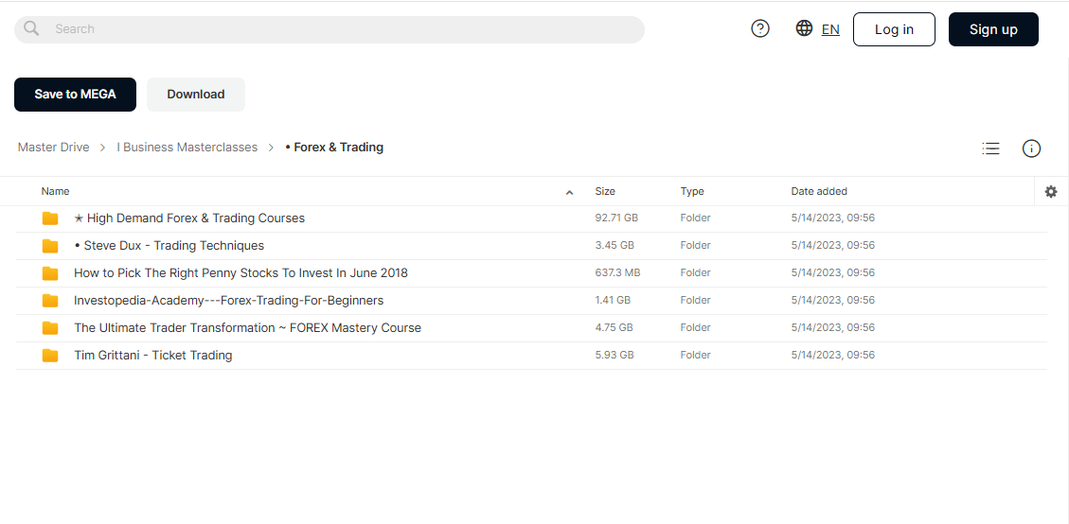Select Steve Dux - Trading Techniques folder name
Viewport: 1069px width, 524px height.
[169, 245]
